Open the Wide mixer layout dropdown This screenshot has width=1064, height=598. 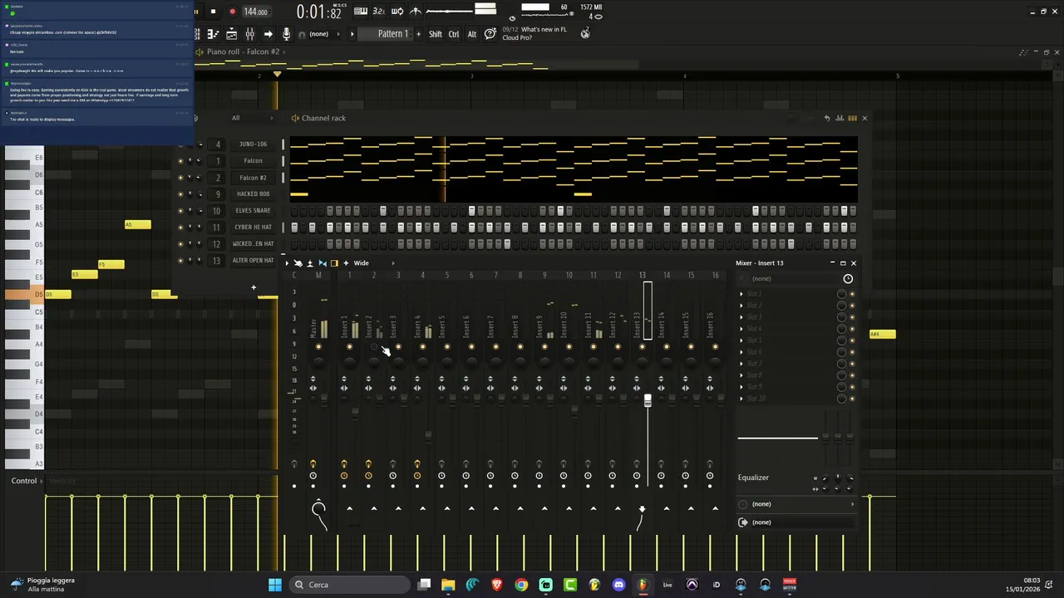(x=374, y=263)
